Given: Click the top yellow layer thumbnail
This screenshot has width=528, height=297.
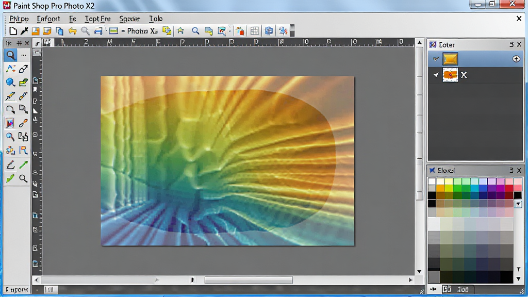Looking at the screenshot, I should [450, 59].
